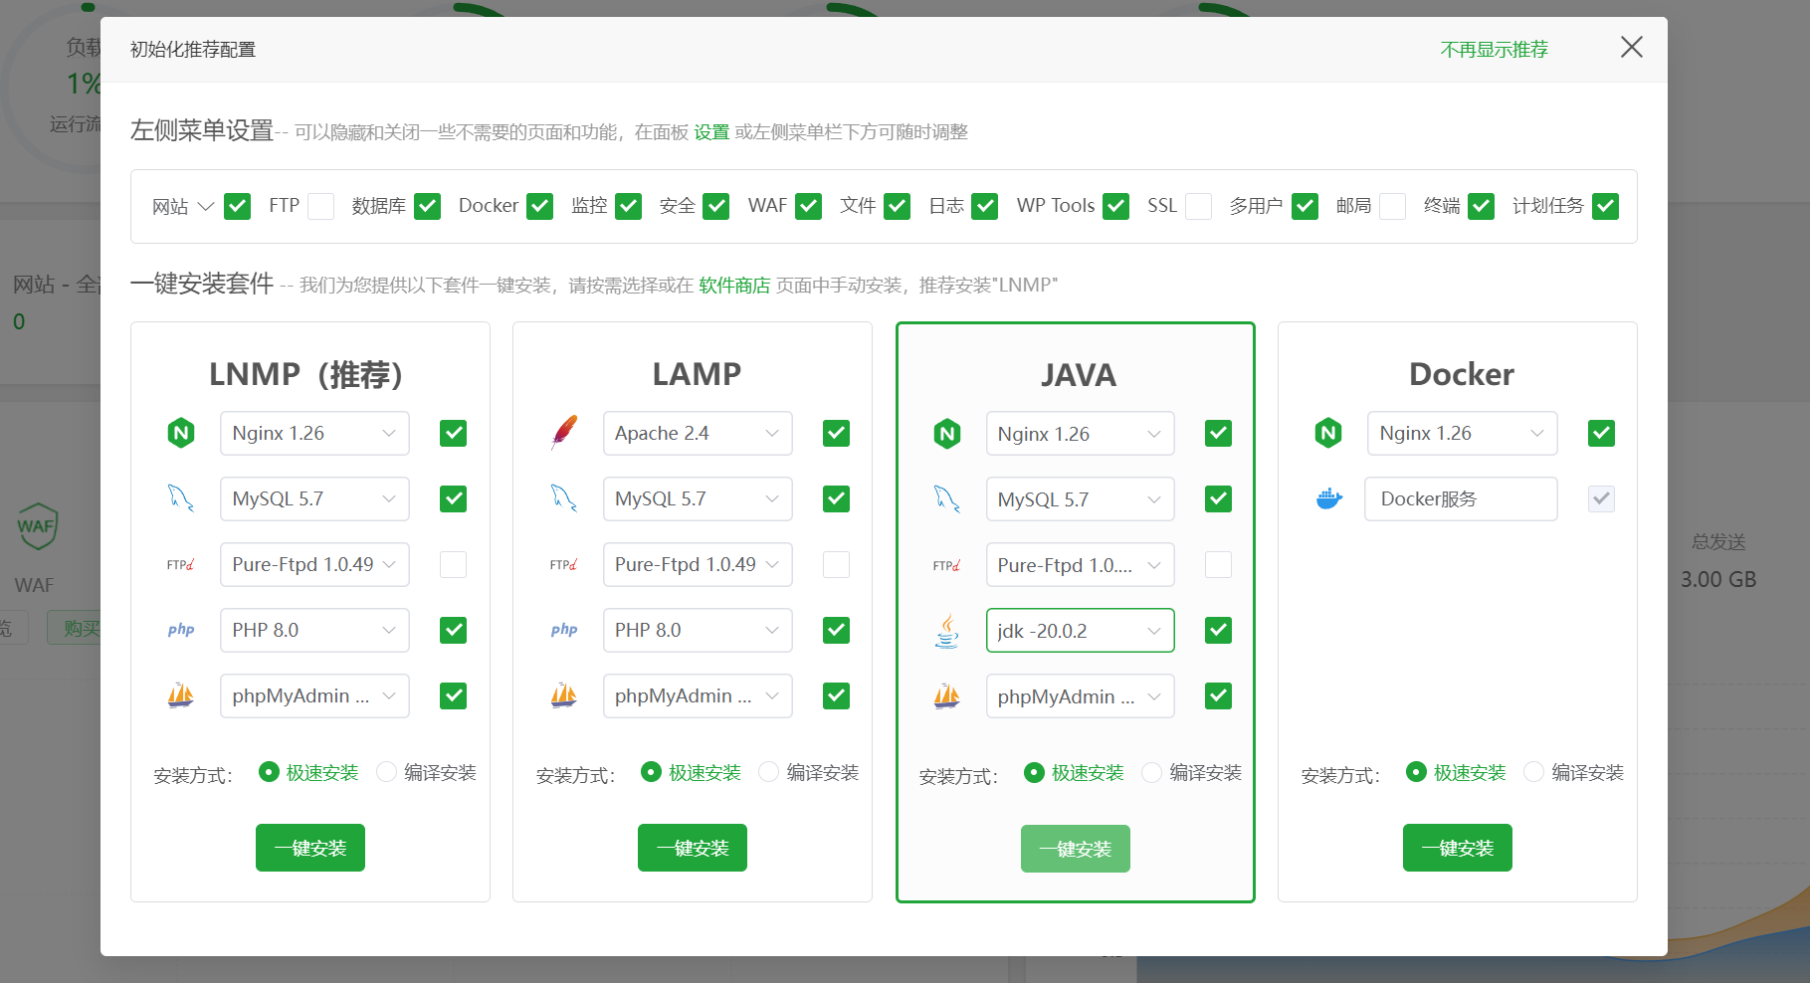Enable the SSL menu checkbox
The image size is (1810, 983).
tap(1199, 206)
